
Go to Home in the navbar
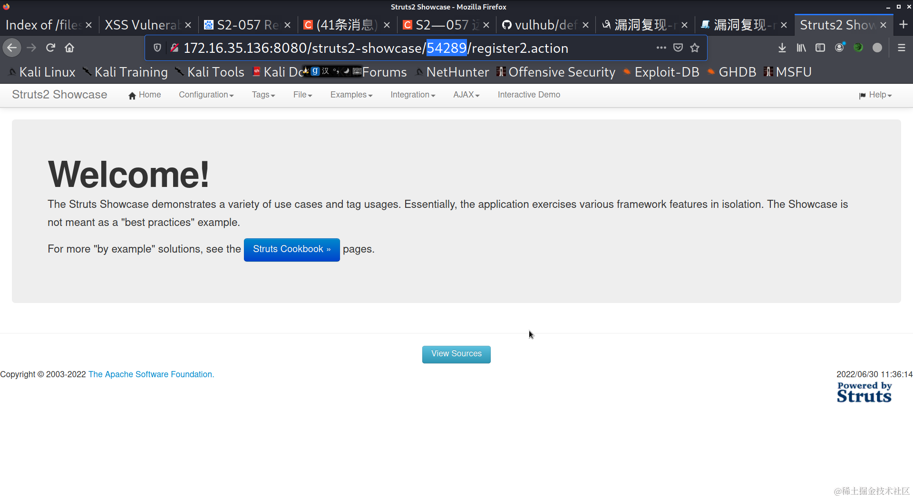(145, 95)
